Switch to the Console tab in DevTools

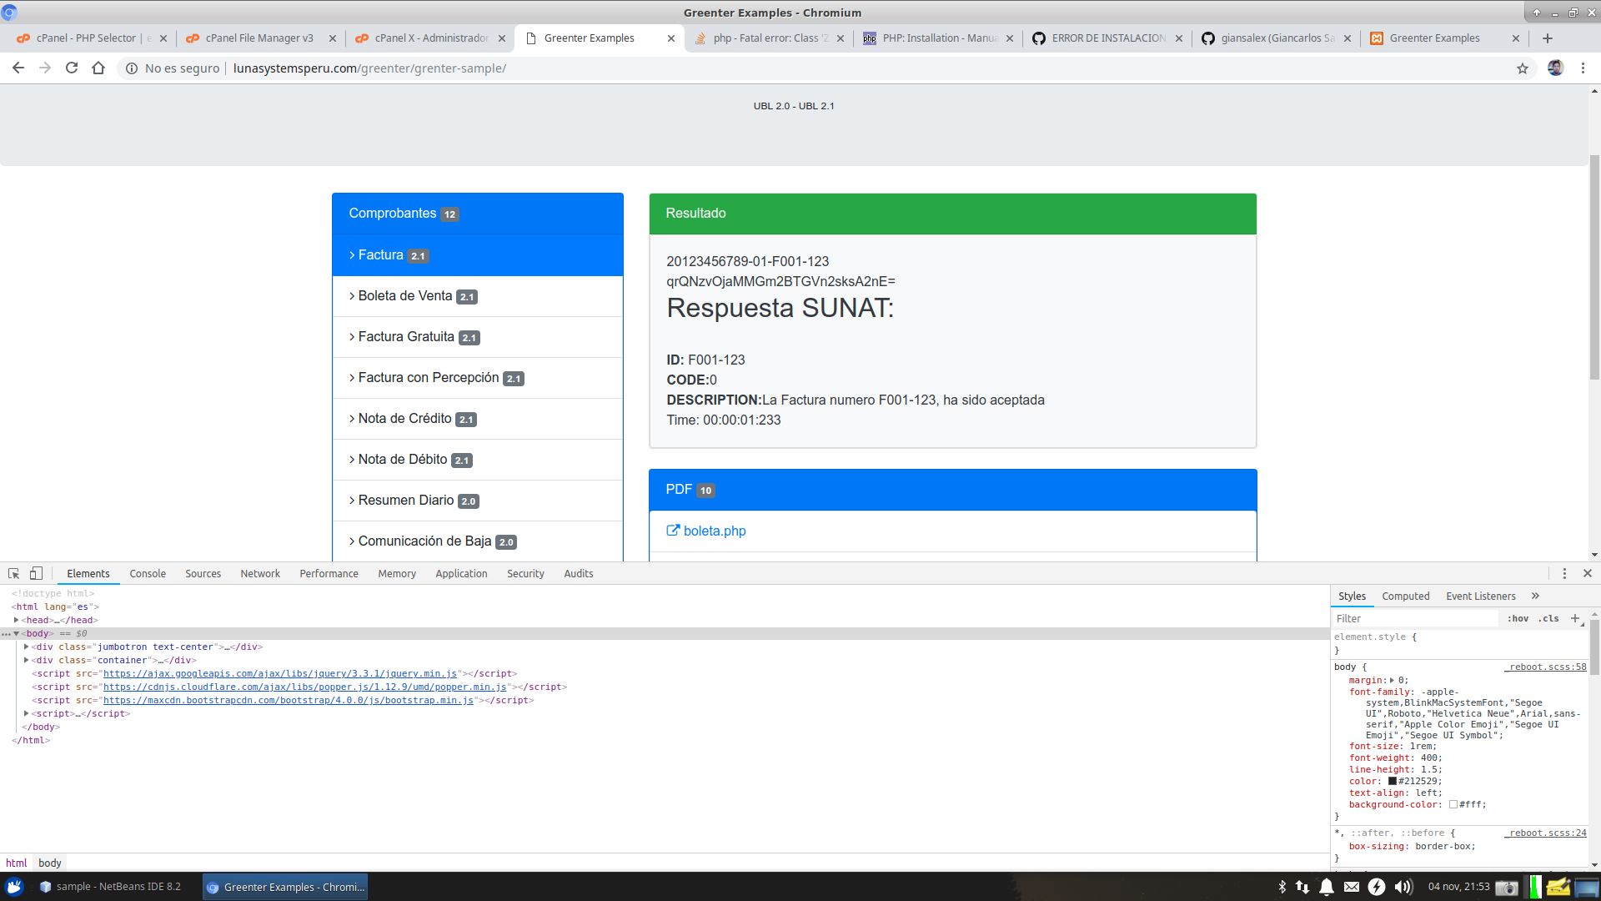[147, 573]
